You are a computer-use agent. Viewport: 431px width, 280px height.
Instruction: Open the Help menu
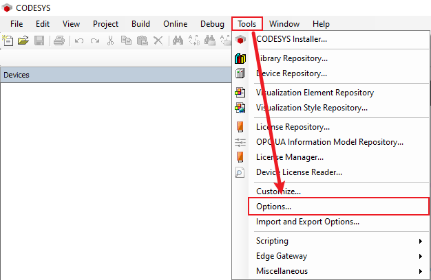321,24
